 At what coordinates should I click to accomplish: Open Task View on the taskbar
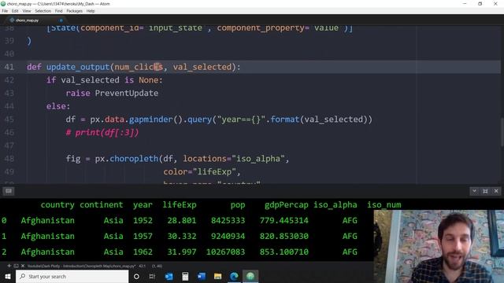[x=152, y=276]
